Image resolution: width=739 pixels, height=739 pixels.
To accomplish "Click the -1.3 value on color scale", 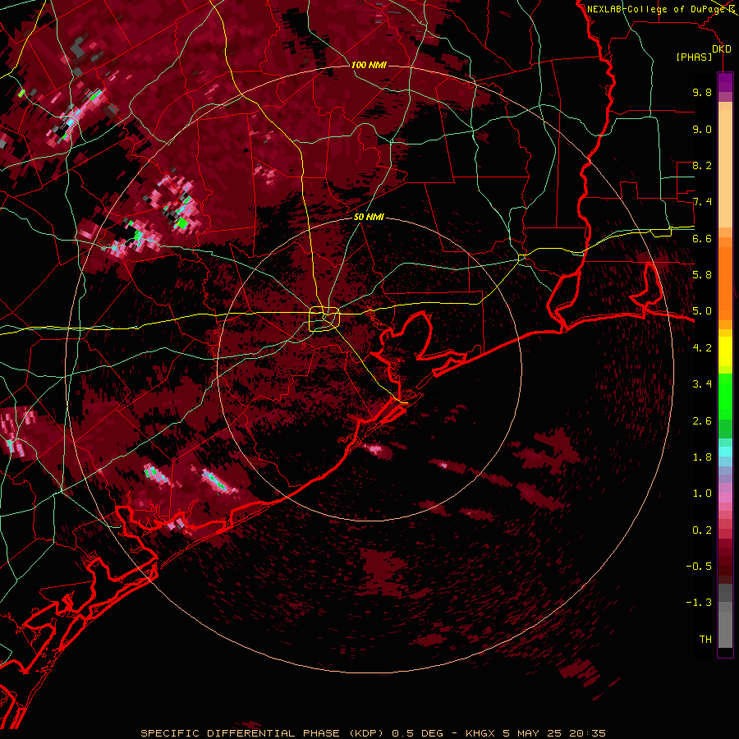I will [x=699, y=603].
